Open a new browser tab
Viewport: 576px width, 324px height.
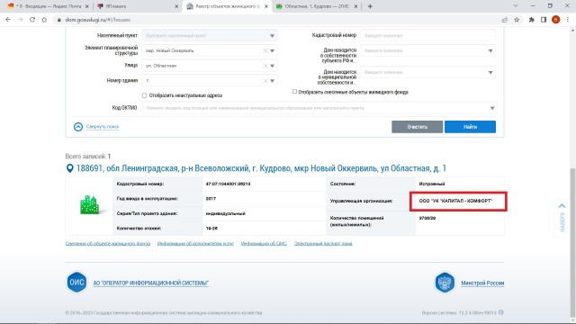click(370, 6)
